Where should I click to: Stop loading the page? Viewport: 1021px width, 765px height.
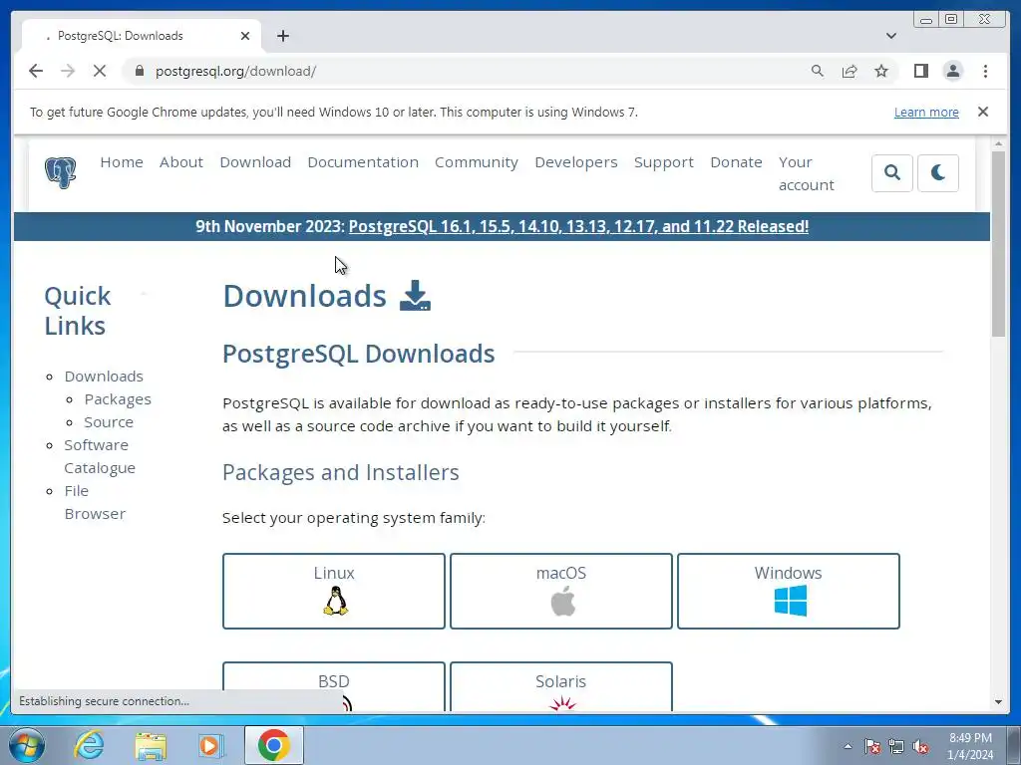100,71
